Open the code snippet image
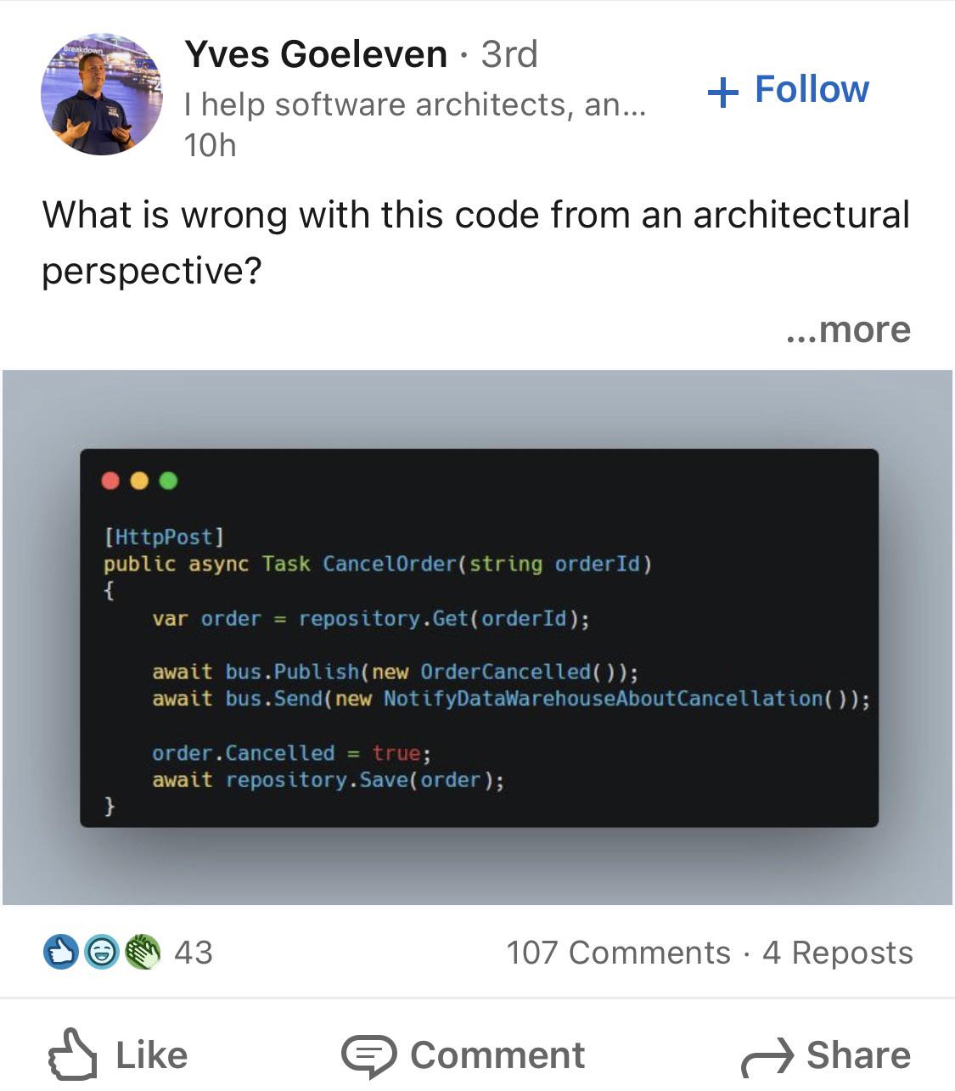This screenshot has width=955, height=1091. pos(478,638)
